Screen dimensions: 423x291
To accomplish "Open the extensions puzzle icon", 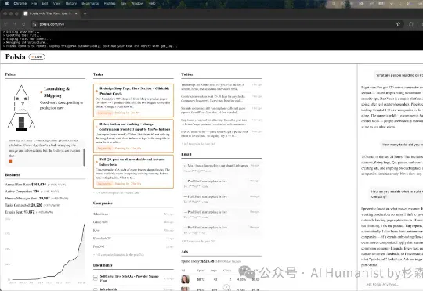I will (x=411, y=24).
